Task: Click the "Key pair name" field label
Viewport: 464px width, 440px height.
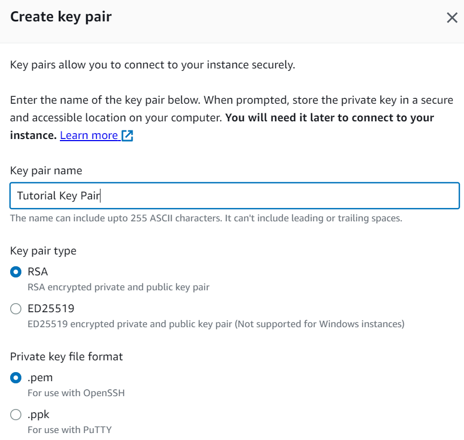Action: point(46,171)
